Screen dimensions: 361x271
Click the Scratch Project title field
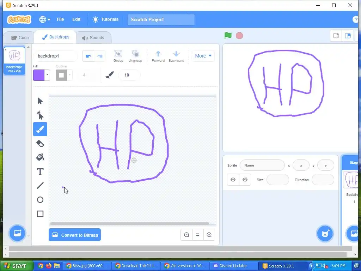[x=161, y=20]
